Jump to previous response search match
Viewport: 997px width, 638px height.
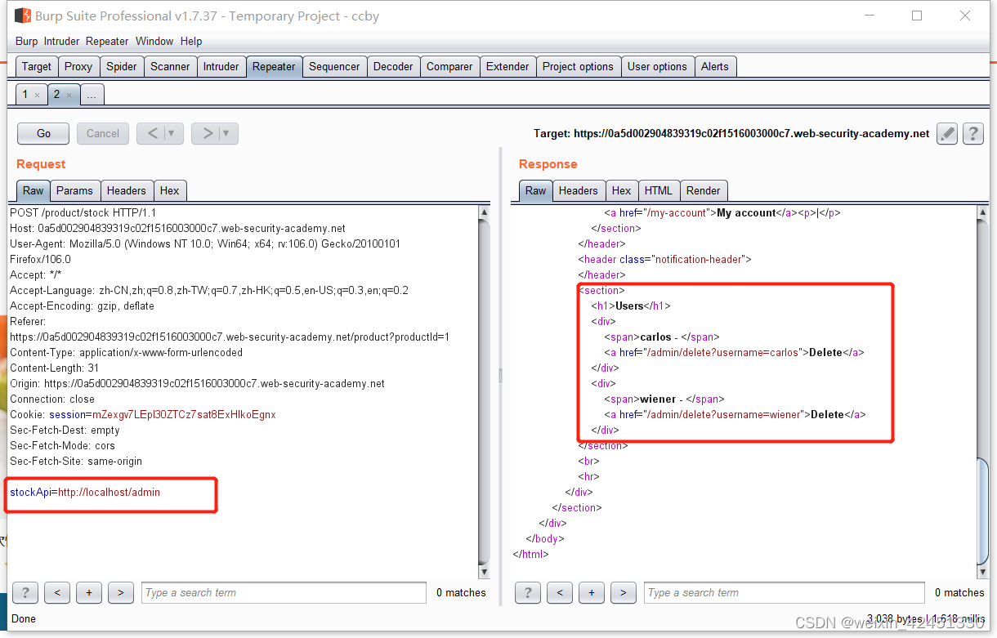tap(560, 592)
